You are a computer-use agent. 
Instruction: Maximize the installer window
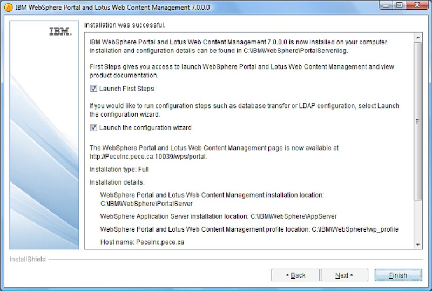tap(399, 5)
